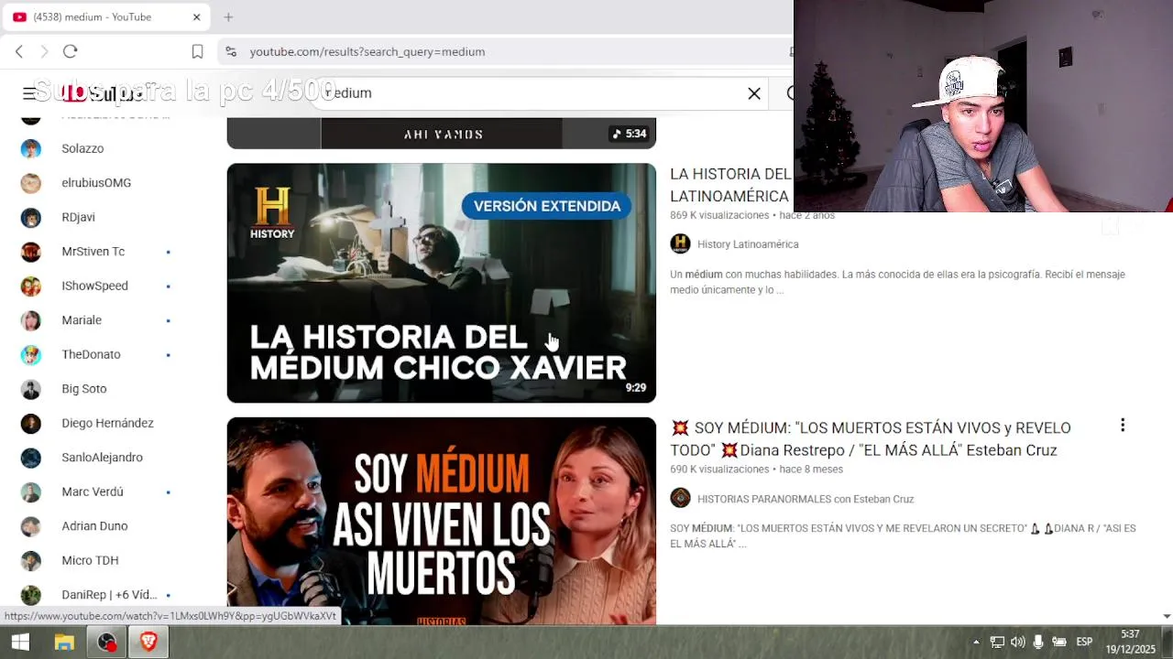Open three-dot menu for SOY MÉDIUM video

(x=1123, y=426)
